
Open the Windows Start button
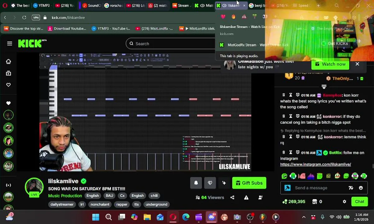click(x=95, y=217)
